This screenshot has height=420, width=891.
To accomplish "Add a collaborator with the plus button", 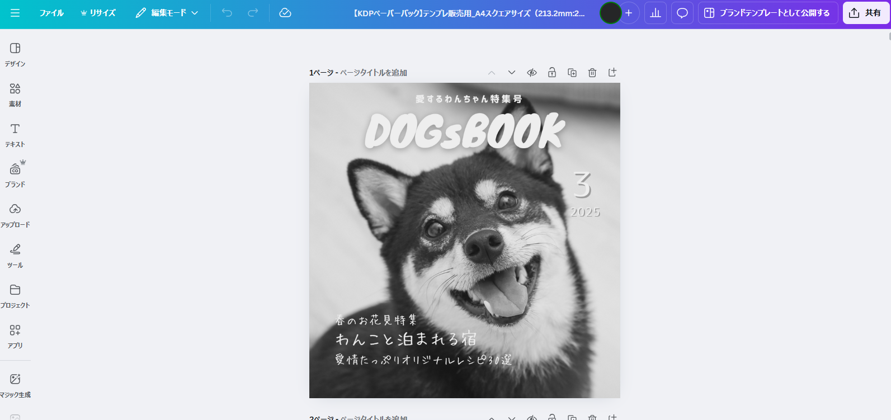I will [629, 13].
